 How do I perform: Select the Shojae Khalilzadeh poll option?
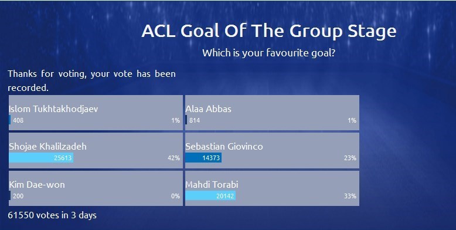tap(96, 150)
